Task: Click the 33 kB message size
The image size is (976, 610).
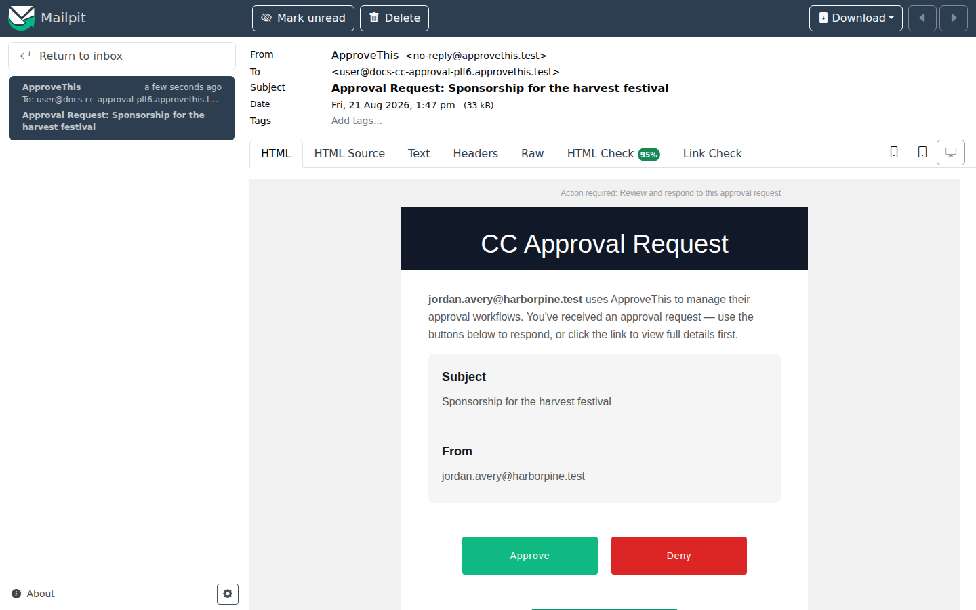Action: point(479,105)
